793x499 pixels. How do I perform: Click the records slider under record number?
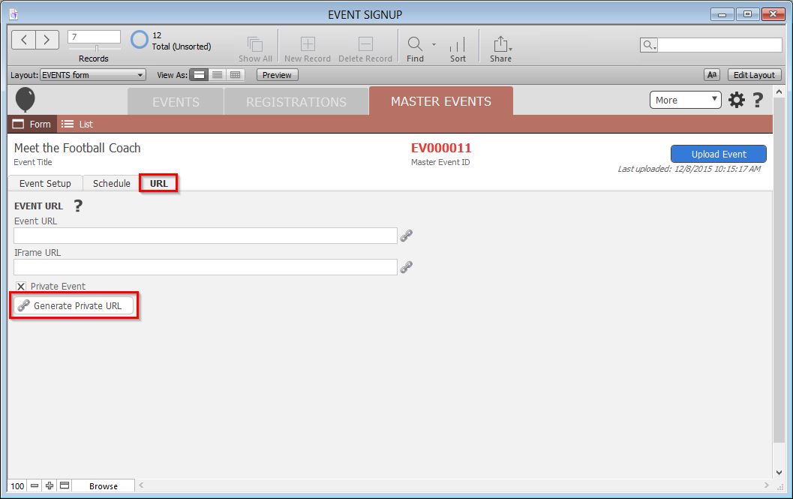coord(96,49)
